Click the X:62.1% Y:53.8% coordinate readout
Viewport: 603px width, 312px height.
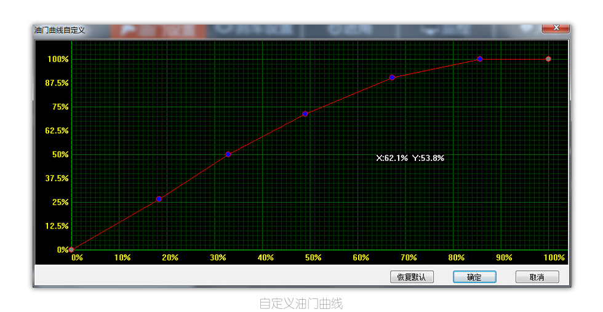410,158
